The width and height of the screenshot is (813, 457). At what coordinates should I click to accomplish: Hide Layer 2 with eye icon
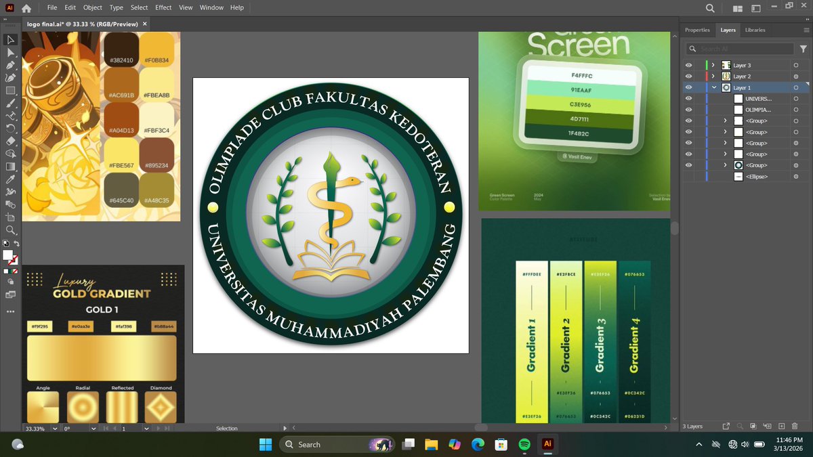click(688, 77)
